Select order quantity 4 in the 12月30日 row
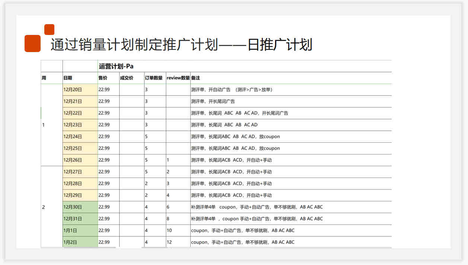 146,207
